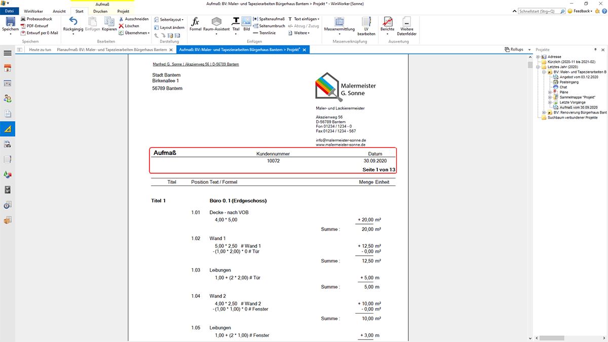Select Suchbaum verbundener Projekte

(573, 118)
